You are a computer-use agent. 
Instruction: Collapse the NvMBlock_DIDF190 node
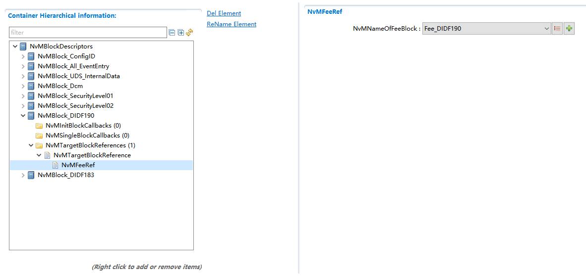[23, 116]
